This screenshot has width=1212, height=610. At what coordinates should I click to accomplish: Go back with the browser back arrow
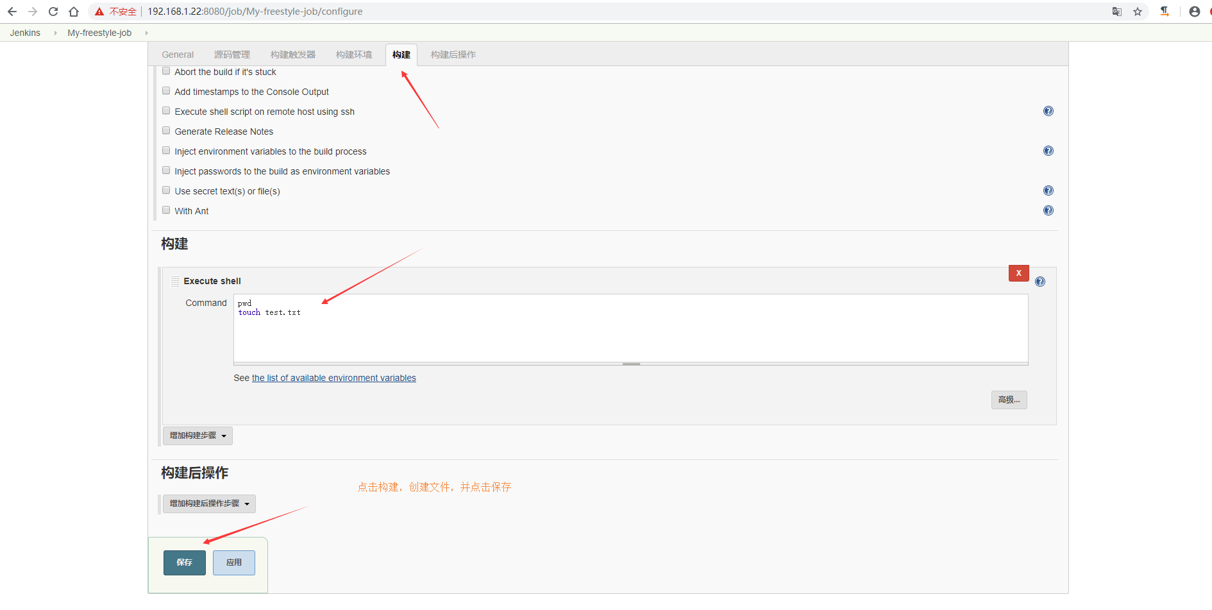(x=12, y=12)
